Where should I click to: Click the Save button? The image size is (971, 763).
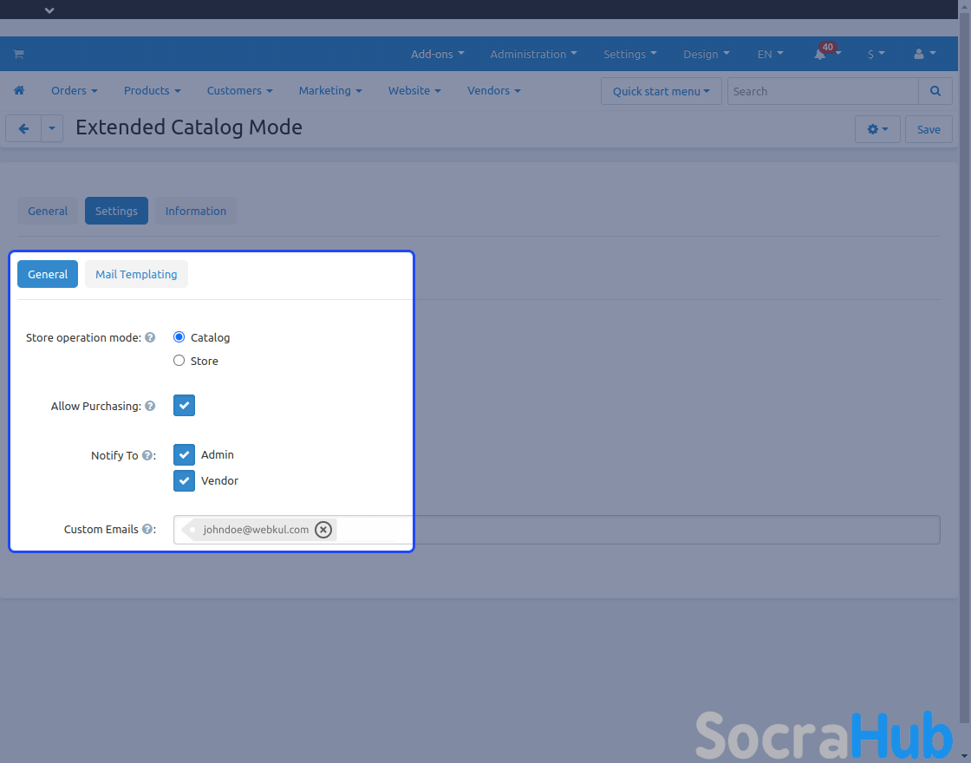pyautogui.click(x=929, y=129)
